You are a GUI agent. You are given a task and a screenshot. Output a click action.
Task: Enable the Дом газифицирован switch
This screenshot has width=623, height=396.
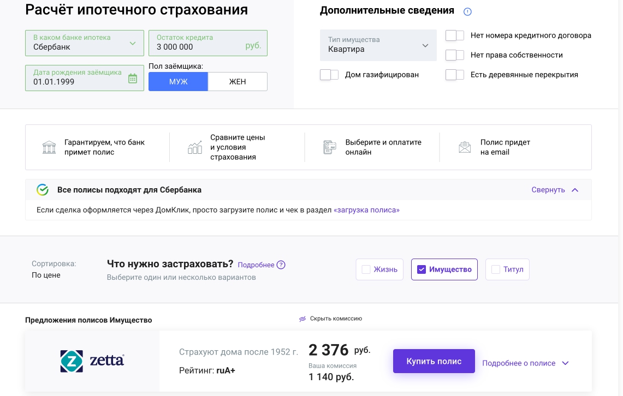[329, 75]
